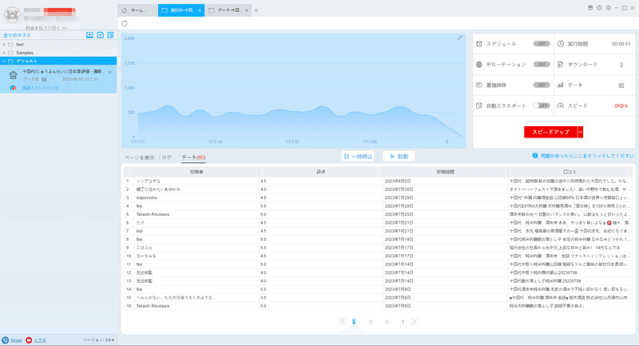Viewport: 639px width, 346px height.
Task: Select the wajoryoshu row cell
Action: point(196,197)
